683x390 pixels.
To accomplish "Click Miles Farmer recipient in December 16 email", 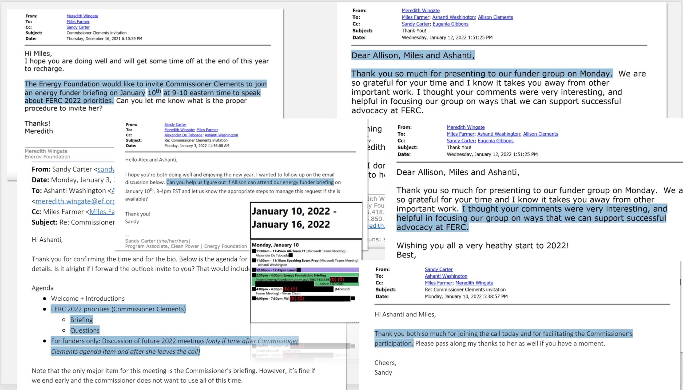I will click(x=78, y=22).
